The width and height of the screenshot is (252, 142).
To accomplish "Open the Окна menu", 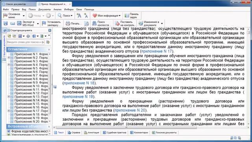I will 79,9.
